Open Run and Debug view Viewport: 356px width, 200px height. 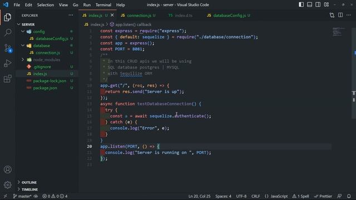point(7,63)
